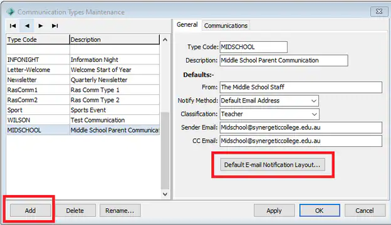Screen dimensions: 391x225
Task: Switch to the Communications tab
Action: coord(226,26)
